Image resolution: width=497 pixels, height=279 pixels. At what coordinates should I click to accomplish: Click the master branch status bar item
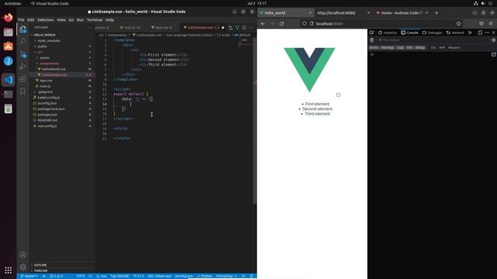[x=29, y=276]
